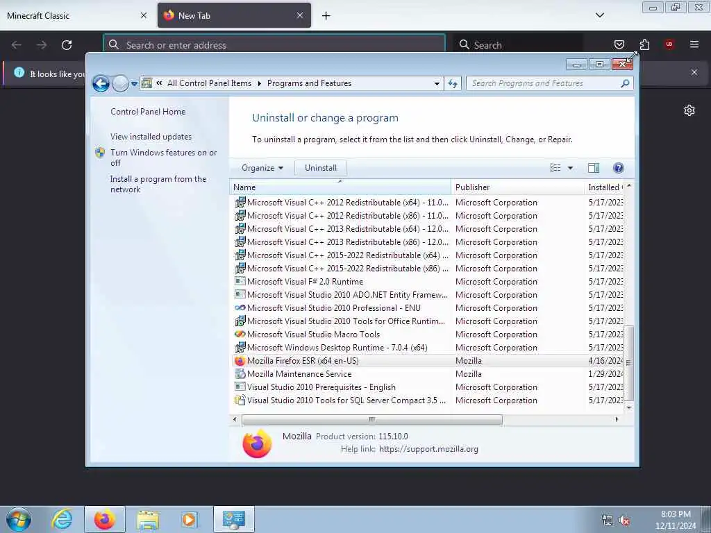
Task: Sort by the Installed On column header
Action: 605,187
